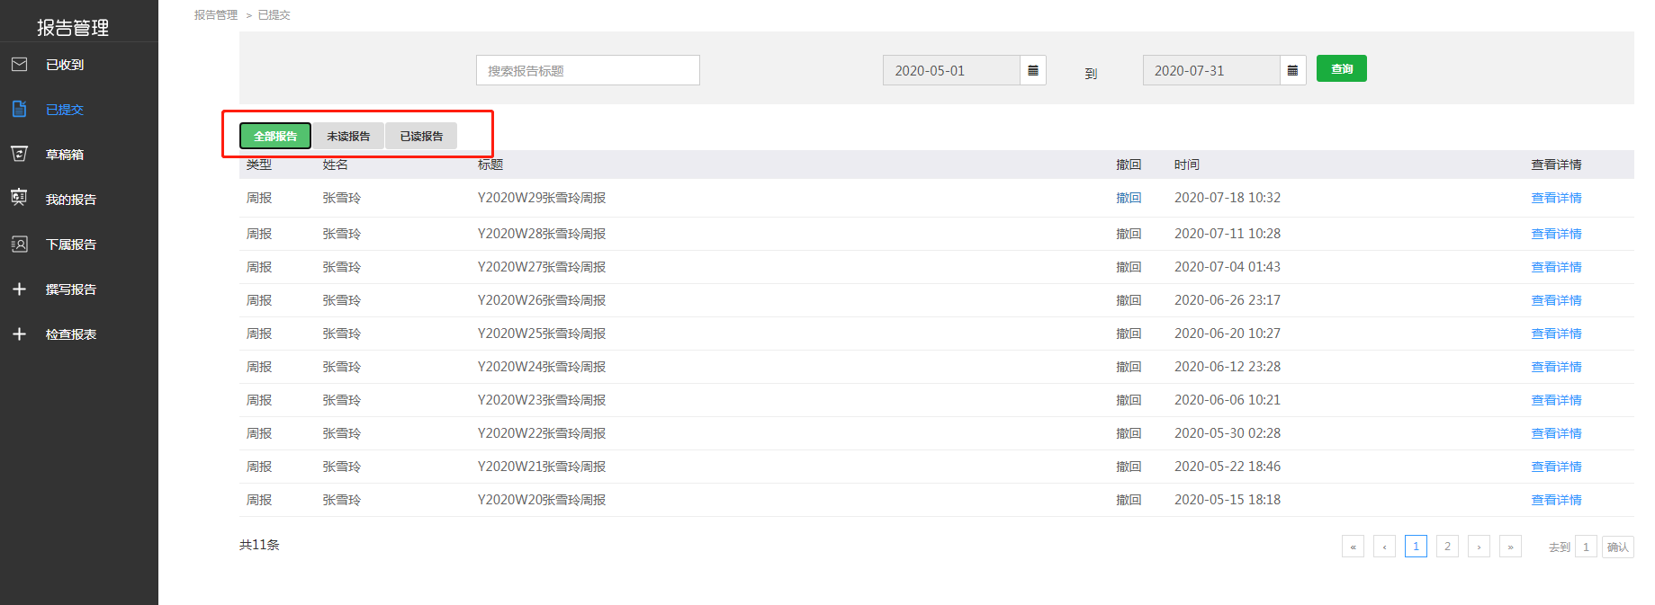Click the green 查询 button
The image size is (1655, 605).
pos(1342,68)
